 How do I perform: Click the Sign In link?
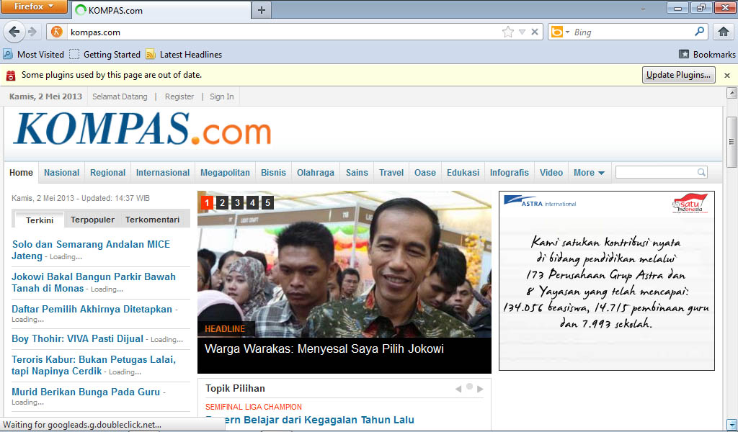(221, 96)
